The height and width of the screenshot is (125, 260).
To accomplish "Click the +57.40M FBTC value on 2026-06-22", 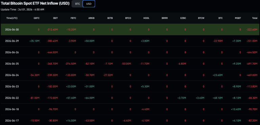I will pos(71,98).
